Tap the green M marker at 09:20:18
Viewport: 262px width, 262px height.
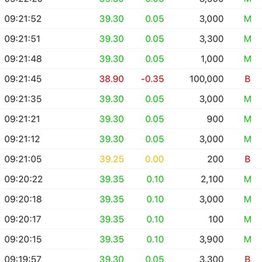tap(248, 199)
